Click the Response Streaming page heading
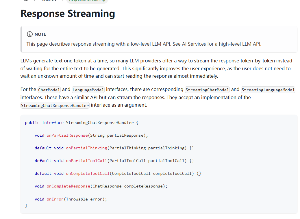Viewport: 300px width, 219px height. click(x=68, y=14)
